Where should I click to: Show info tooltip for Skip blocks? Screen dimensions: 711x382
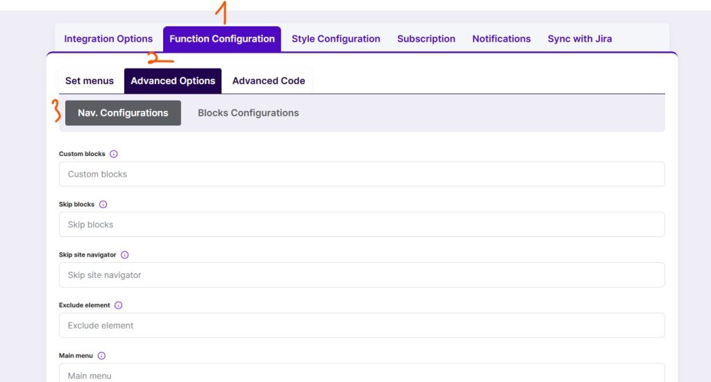click(103, 205)
